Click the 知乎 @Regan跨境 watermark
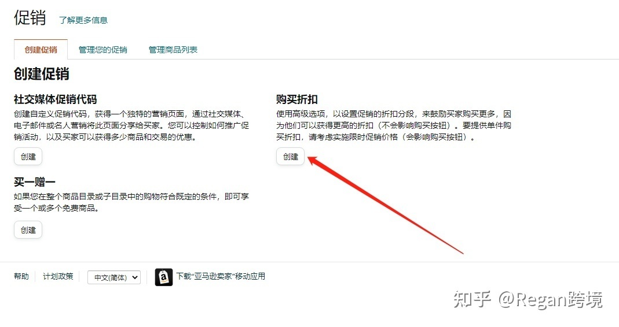This screenshot has width=619, height=327. pos(528,300)
